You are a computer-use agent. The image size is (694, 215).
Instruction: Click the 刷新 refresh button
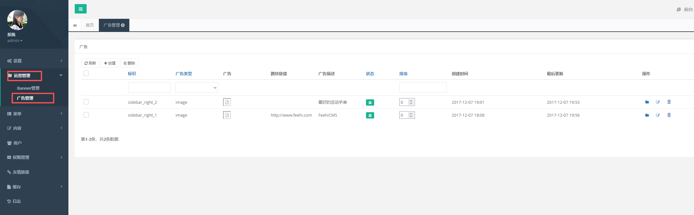[90, 63]
